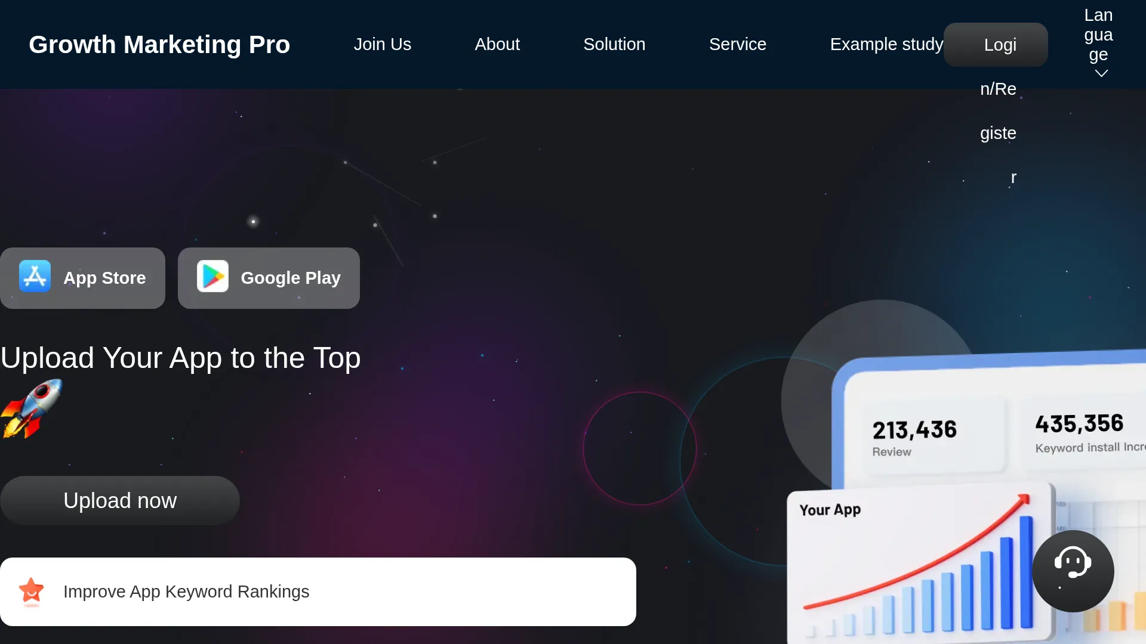The width and height of the screenshot is (1146, 644).
Task: Open the Join Us menu item
Action: click(382, 44)
